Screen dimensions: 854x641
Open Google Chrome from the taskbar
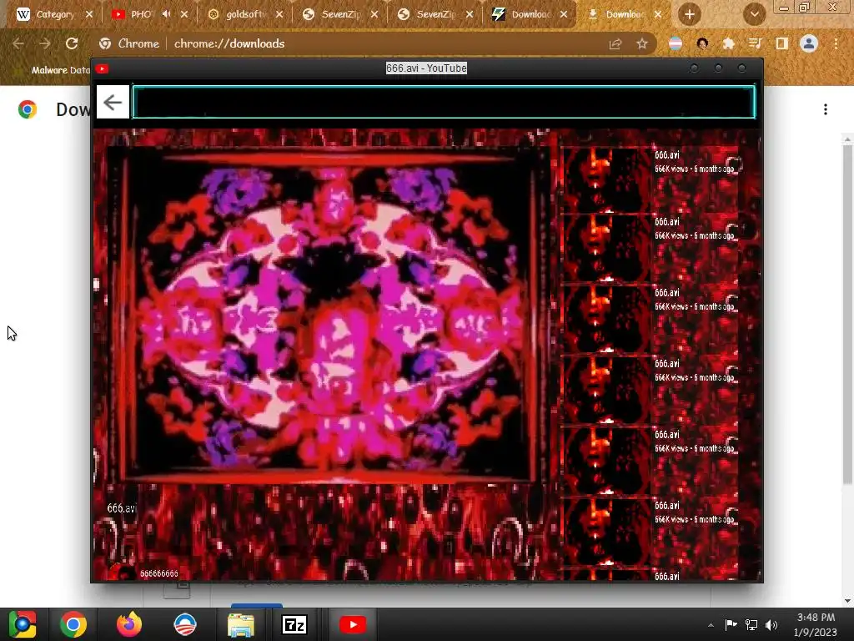[73, 624]
